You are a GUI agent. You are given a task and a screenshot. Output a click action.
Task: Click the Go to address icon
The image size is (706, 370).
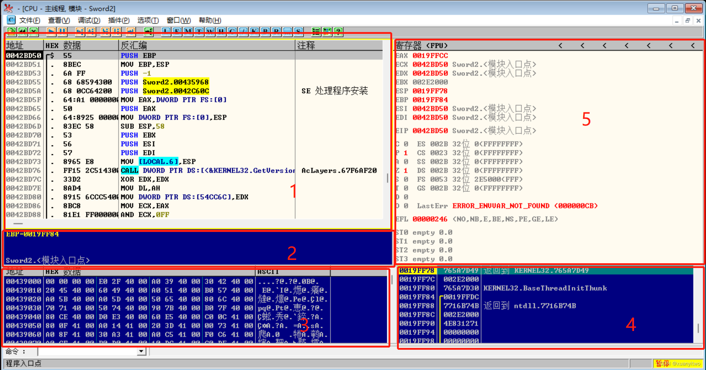(x=149, y=32)
